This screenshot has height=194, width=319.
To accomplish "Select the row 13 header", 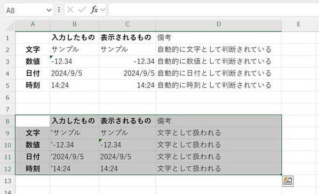I will point(7,181).
